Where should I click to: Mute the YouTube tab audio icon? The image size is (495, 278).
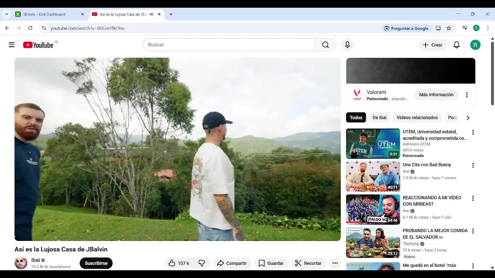pyautogui.click(x=151, y=14)
